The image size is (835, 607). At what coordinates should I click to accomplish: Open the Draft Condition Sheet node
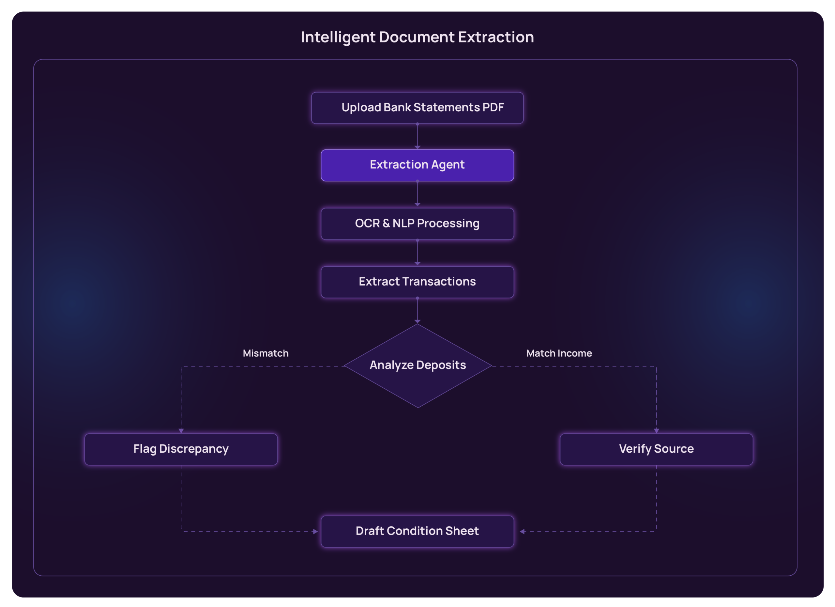click(417, 531)
